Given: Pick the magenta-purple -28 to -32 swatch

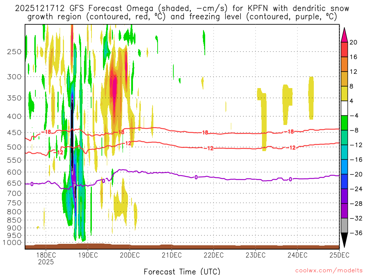Looking at the screenshot, I should (344, 211).
